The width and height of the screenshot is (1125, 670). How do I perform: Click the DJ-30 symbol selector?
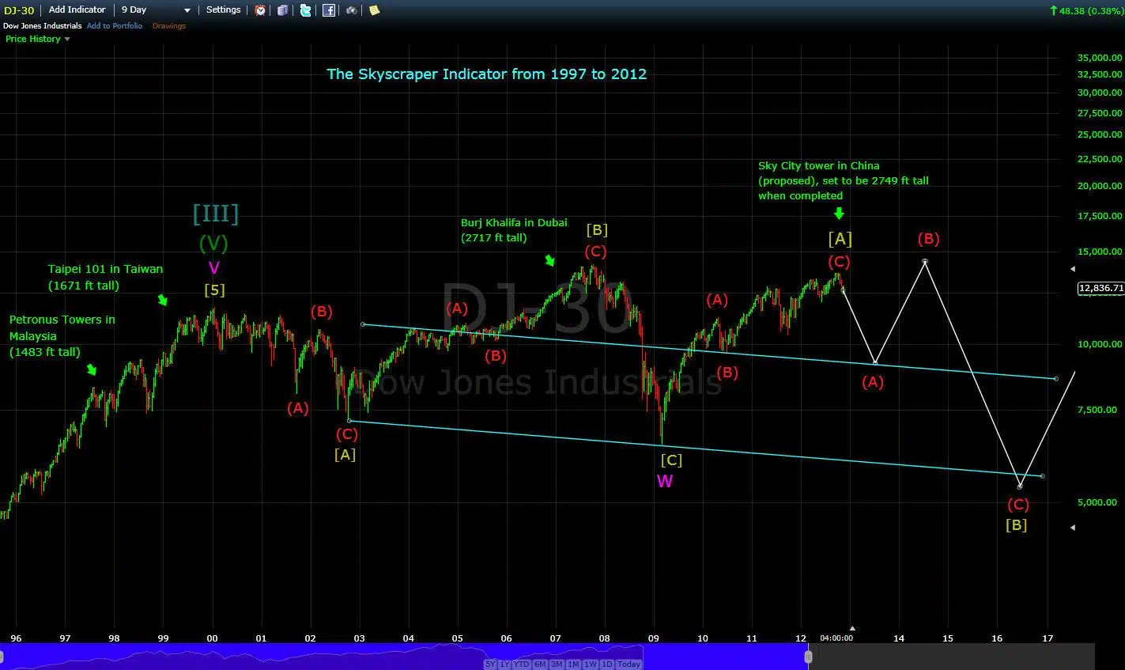click(x=19, y=10)
